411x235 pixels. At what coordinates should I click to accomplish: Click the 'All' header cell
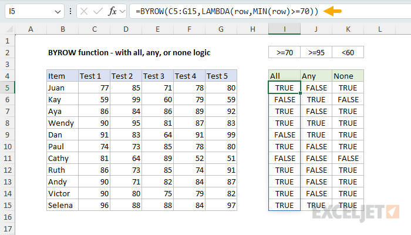(284, 76)
